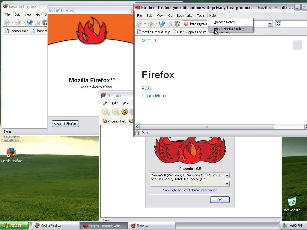Click Back arrow in Mozilla Firefox window
The height and width of the screenshot is (230, 307).
click(x=7, y=22)
